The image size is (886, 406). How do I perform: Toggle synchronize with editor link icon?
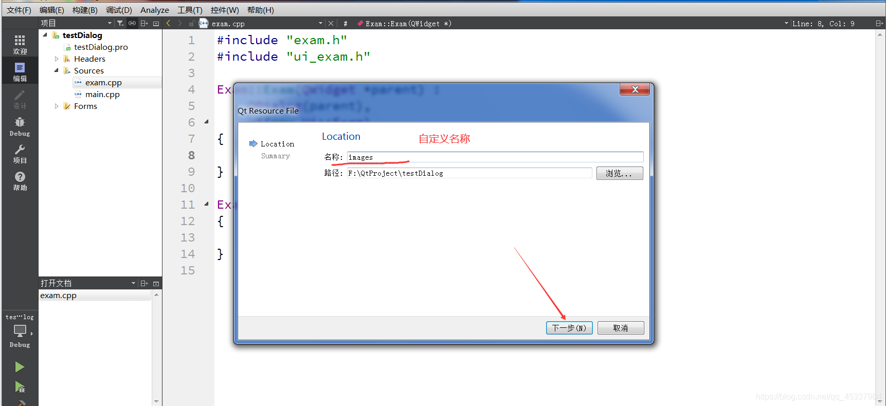[x=132, y=23]
